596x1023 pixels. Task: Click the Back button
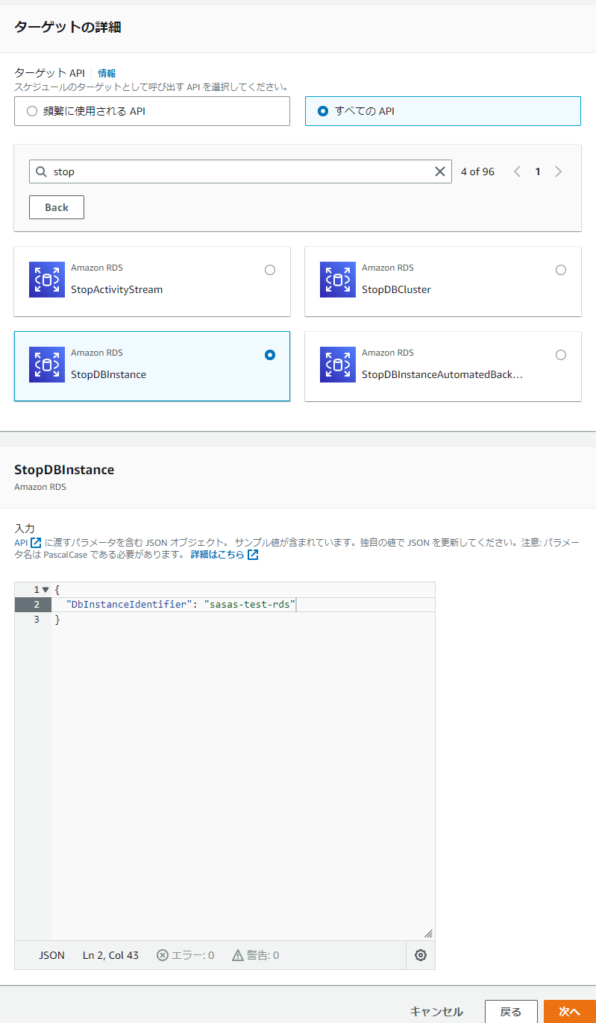pyautogui.click(x=57, y=207)
